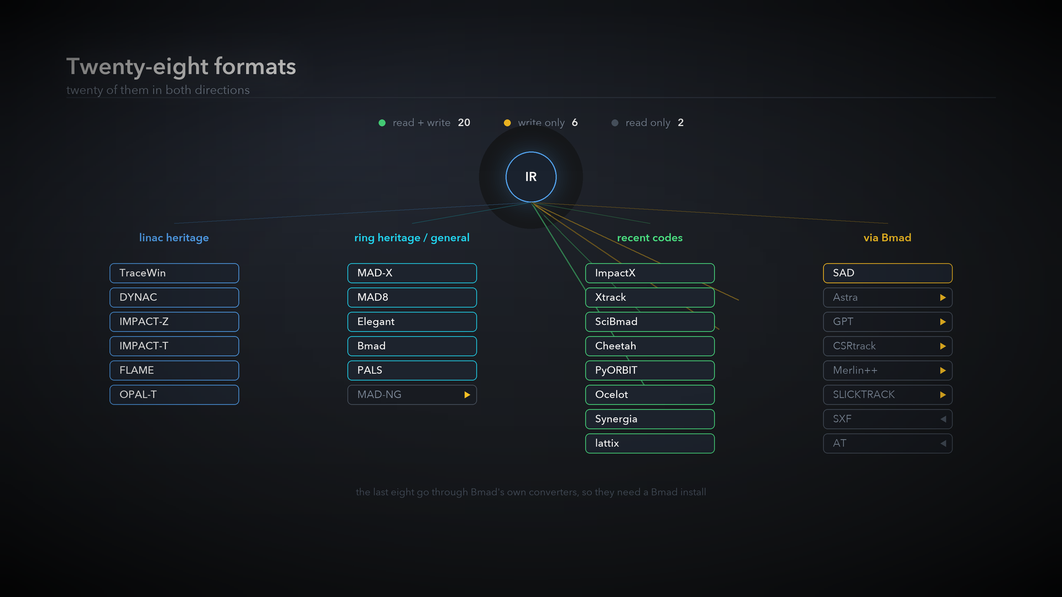This screenshot has height=597, width=1062.
Task: Click the Bmad install footnote text
Action: [x=531, y=492]
